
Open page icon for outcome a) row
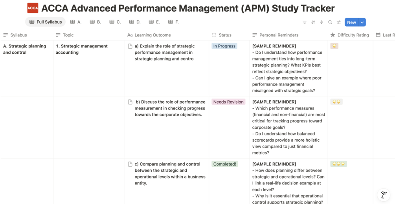point(130,46)
